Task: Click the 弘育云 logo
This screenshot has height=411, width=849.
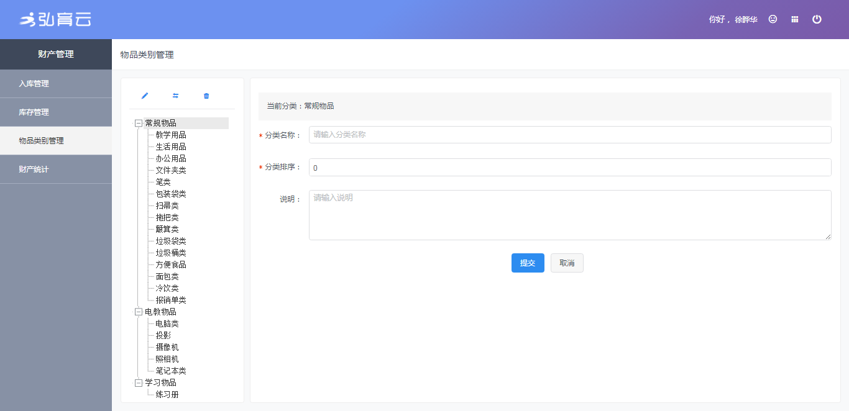Action: click(55, 19)
